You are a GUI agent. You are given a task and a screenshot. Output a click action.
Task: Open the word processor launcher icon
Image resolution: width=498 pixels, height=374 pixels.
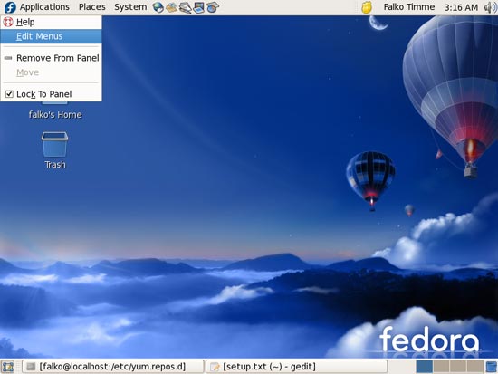point(185,7)
